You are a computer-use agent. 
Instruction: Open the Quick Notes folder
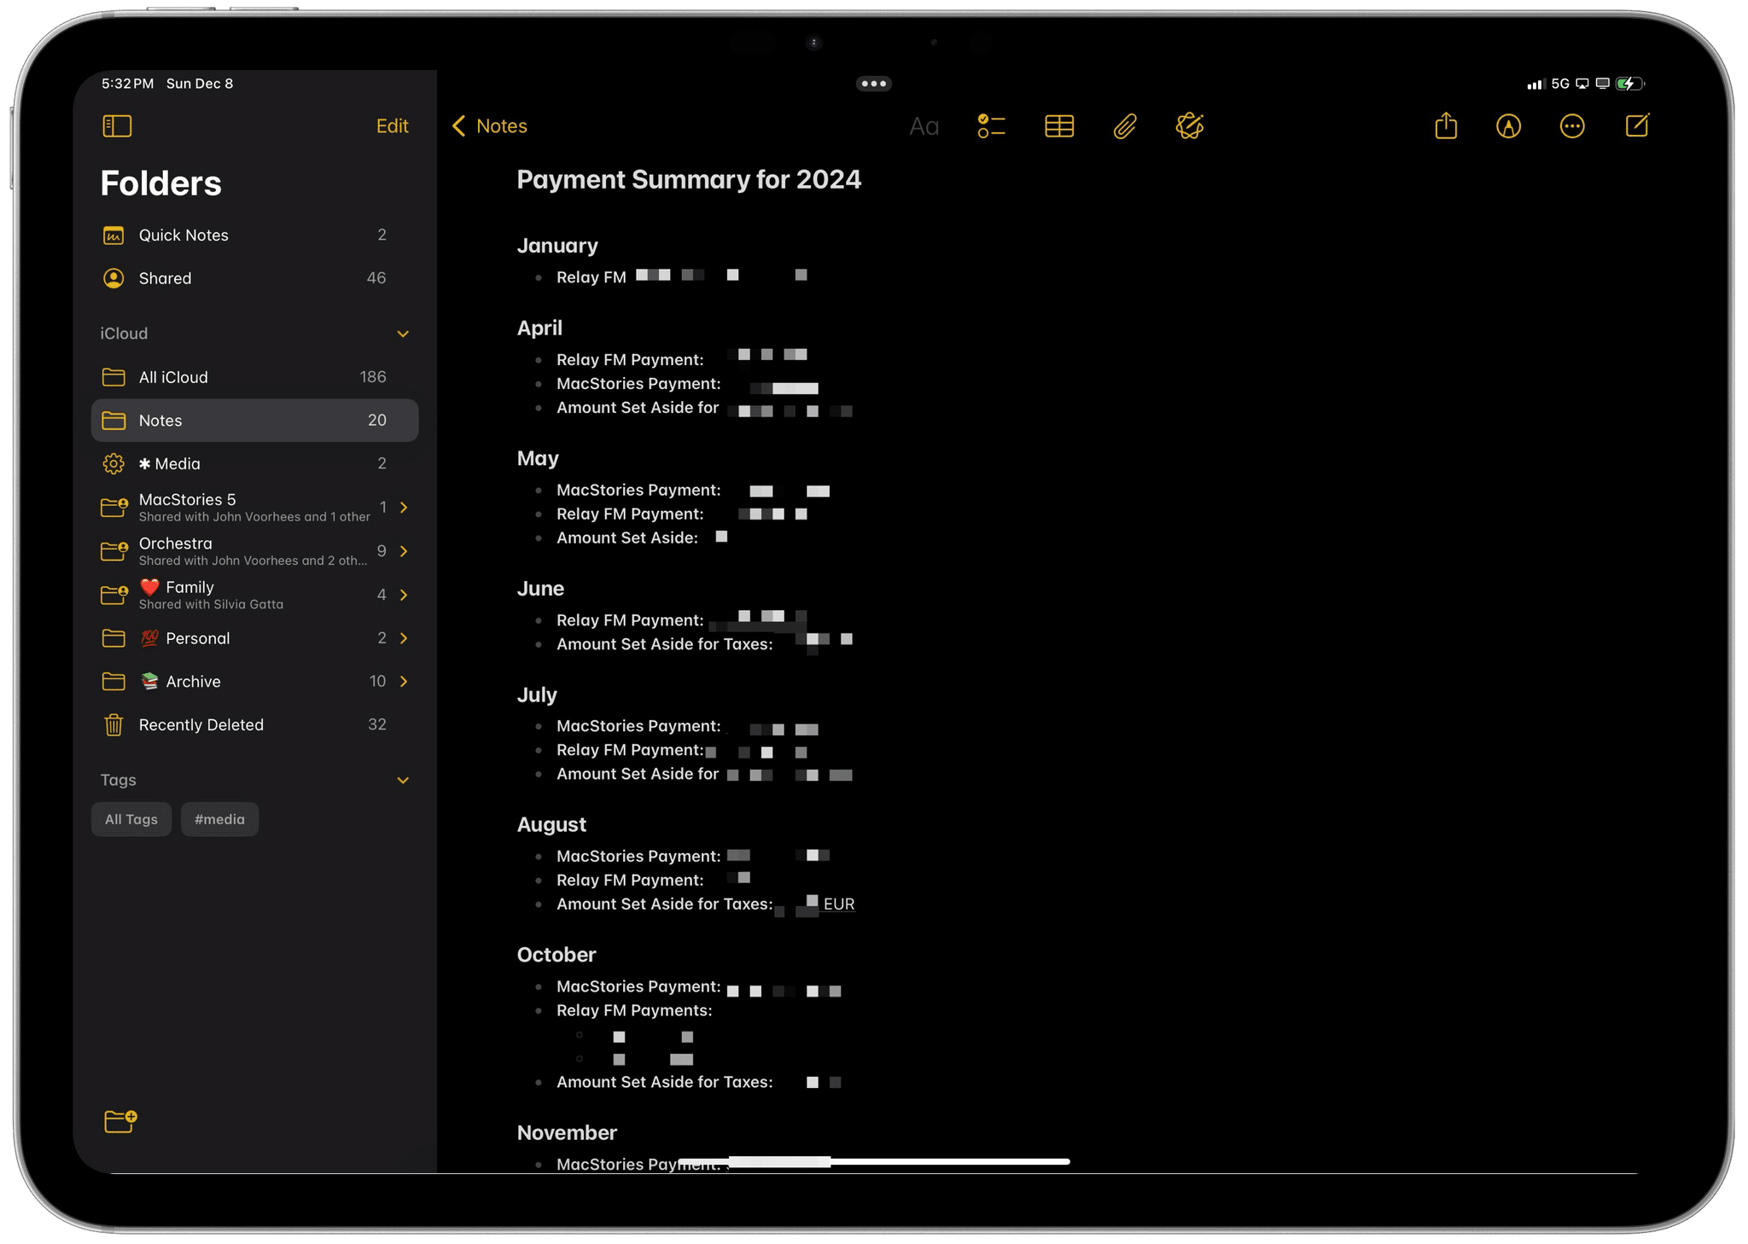(254, 235)
